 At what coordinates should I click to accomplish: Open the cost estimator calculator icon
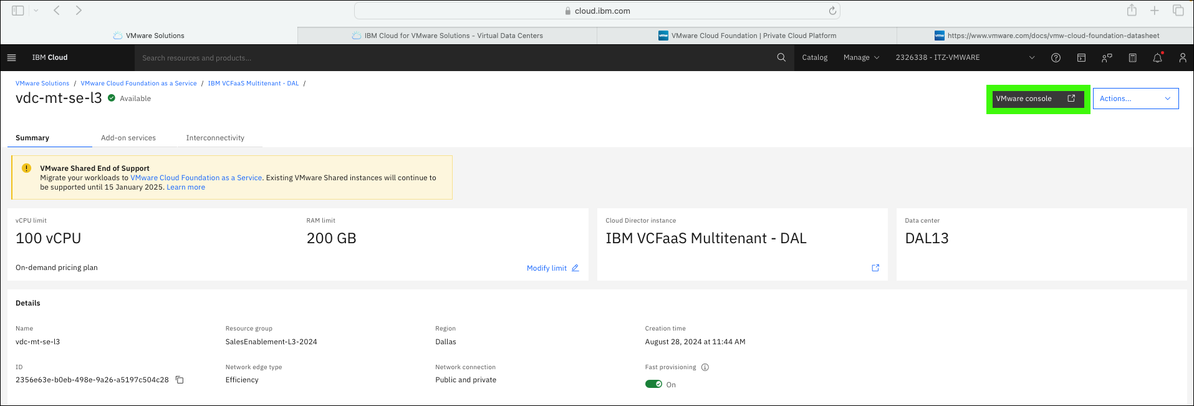(x=1132, y=57)
